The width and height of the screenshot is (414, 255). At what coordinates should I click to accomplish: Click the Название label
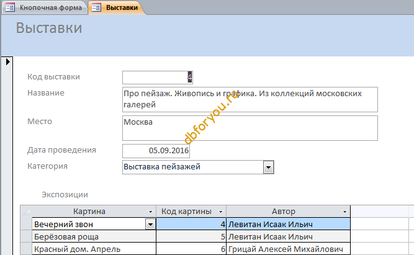(x=46, y=93)
